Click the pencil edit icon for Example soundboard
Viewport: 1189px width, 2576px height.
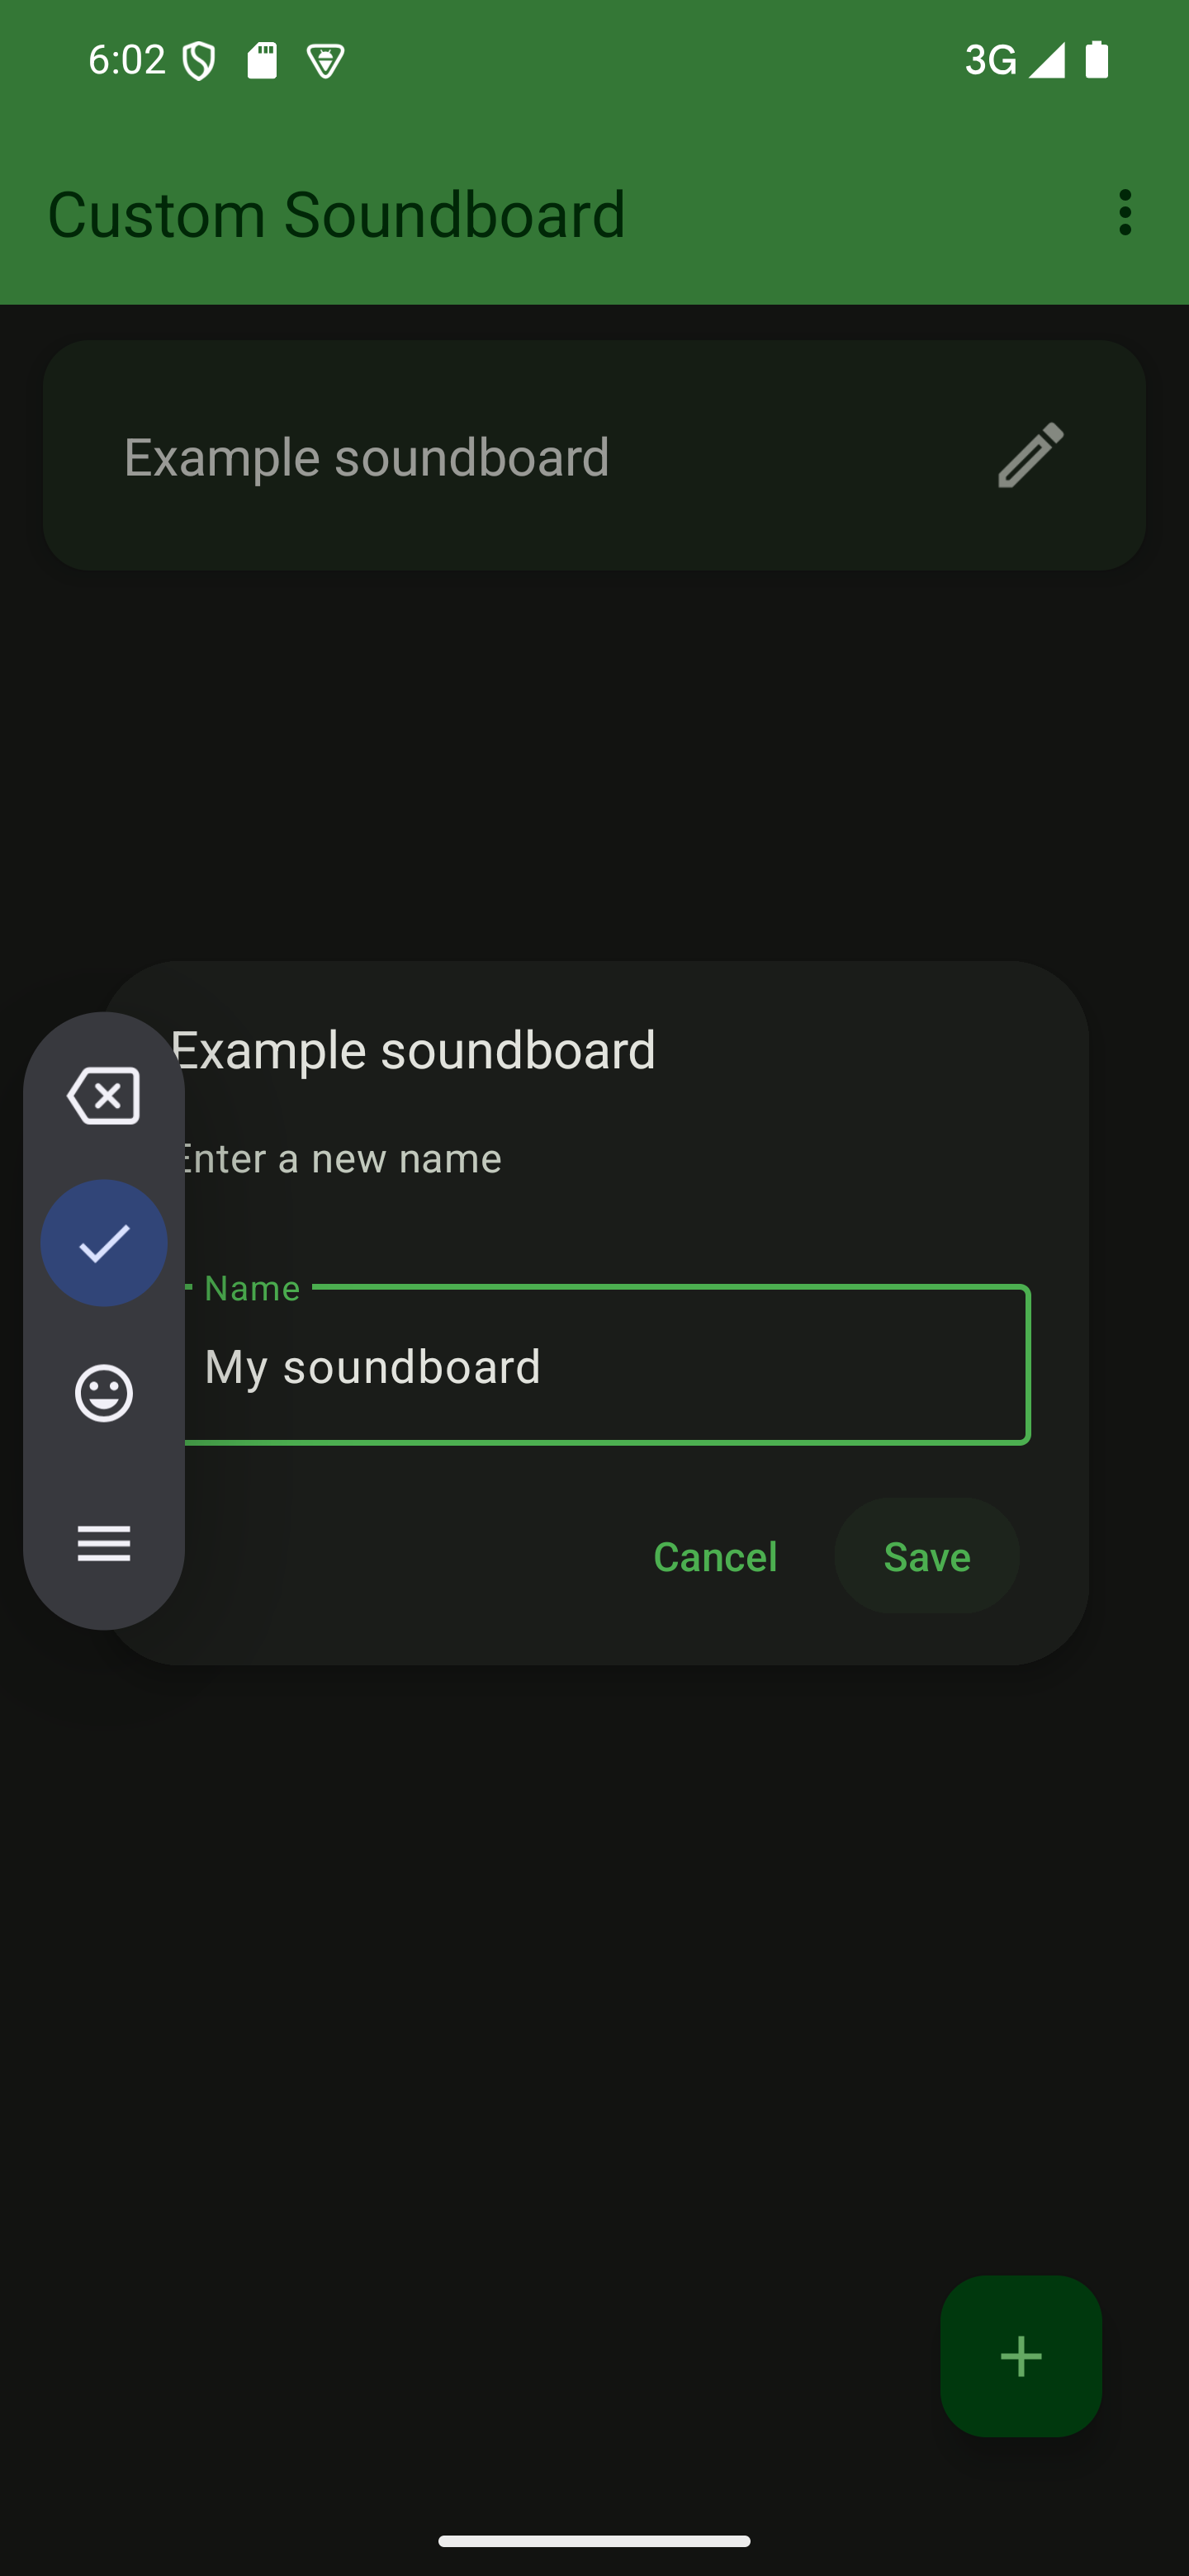coord(1030,456)
